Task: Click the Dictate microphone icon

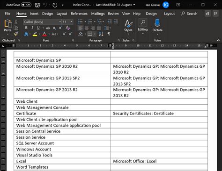Action: click(x=157, y=23)
